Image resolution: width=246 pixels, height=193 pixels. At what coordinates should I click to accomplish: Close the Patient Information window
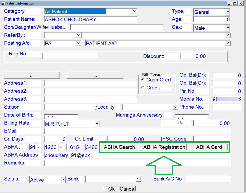[240, 3]
